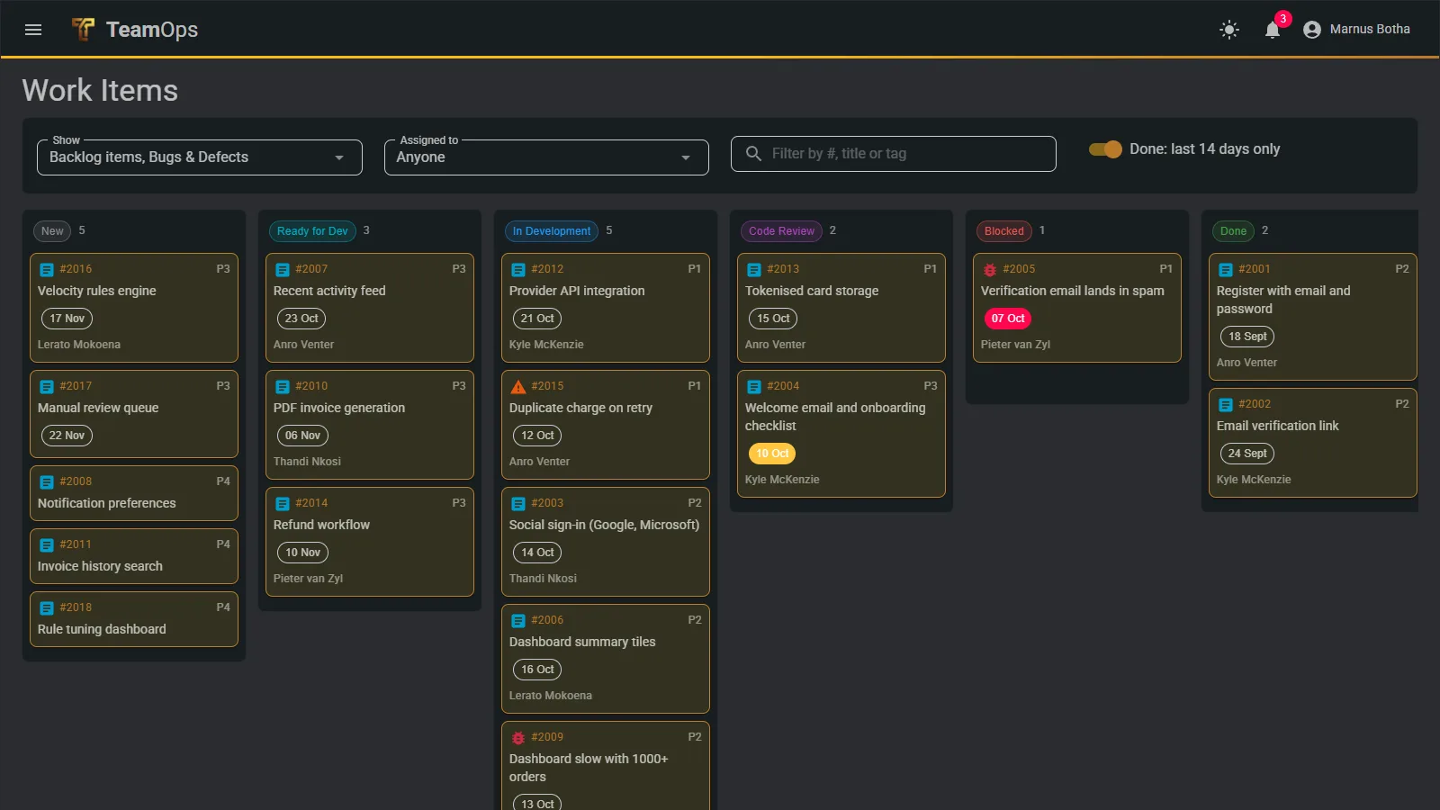Open the Refund workflow card title
Image resolution: width=1440 pixels, height=810 pixels.
pos(321,526)
